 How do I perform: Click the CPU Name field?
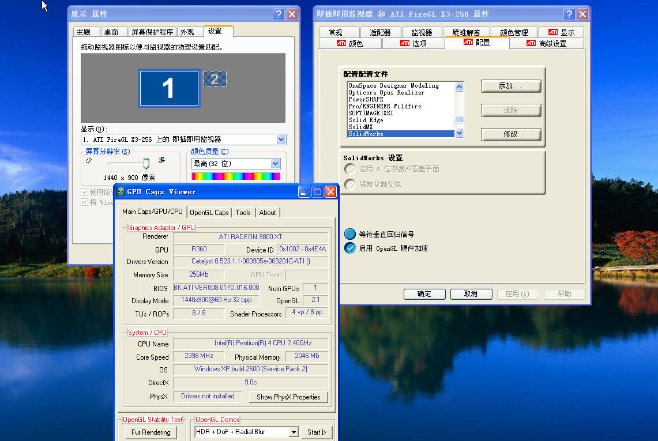(250, 343)
